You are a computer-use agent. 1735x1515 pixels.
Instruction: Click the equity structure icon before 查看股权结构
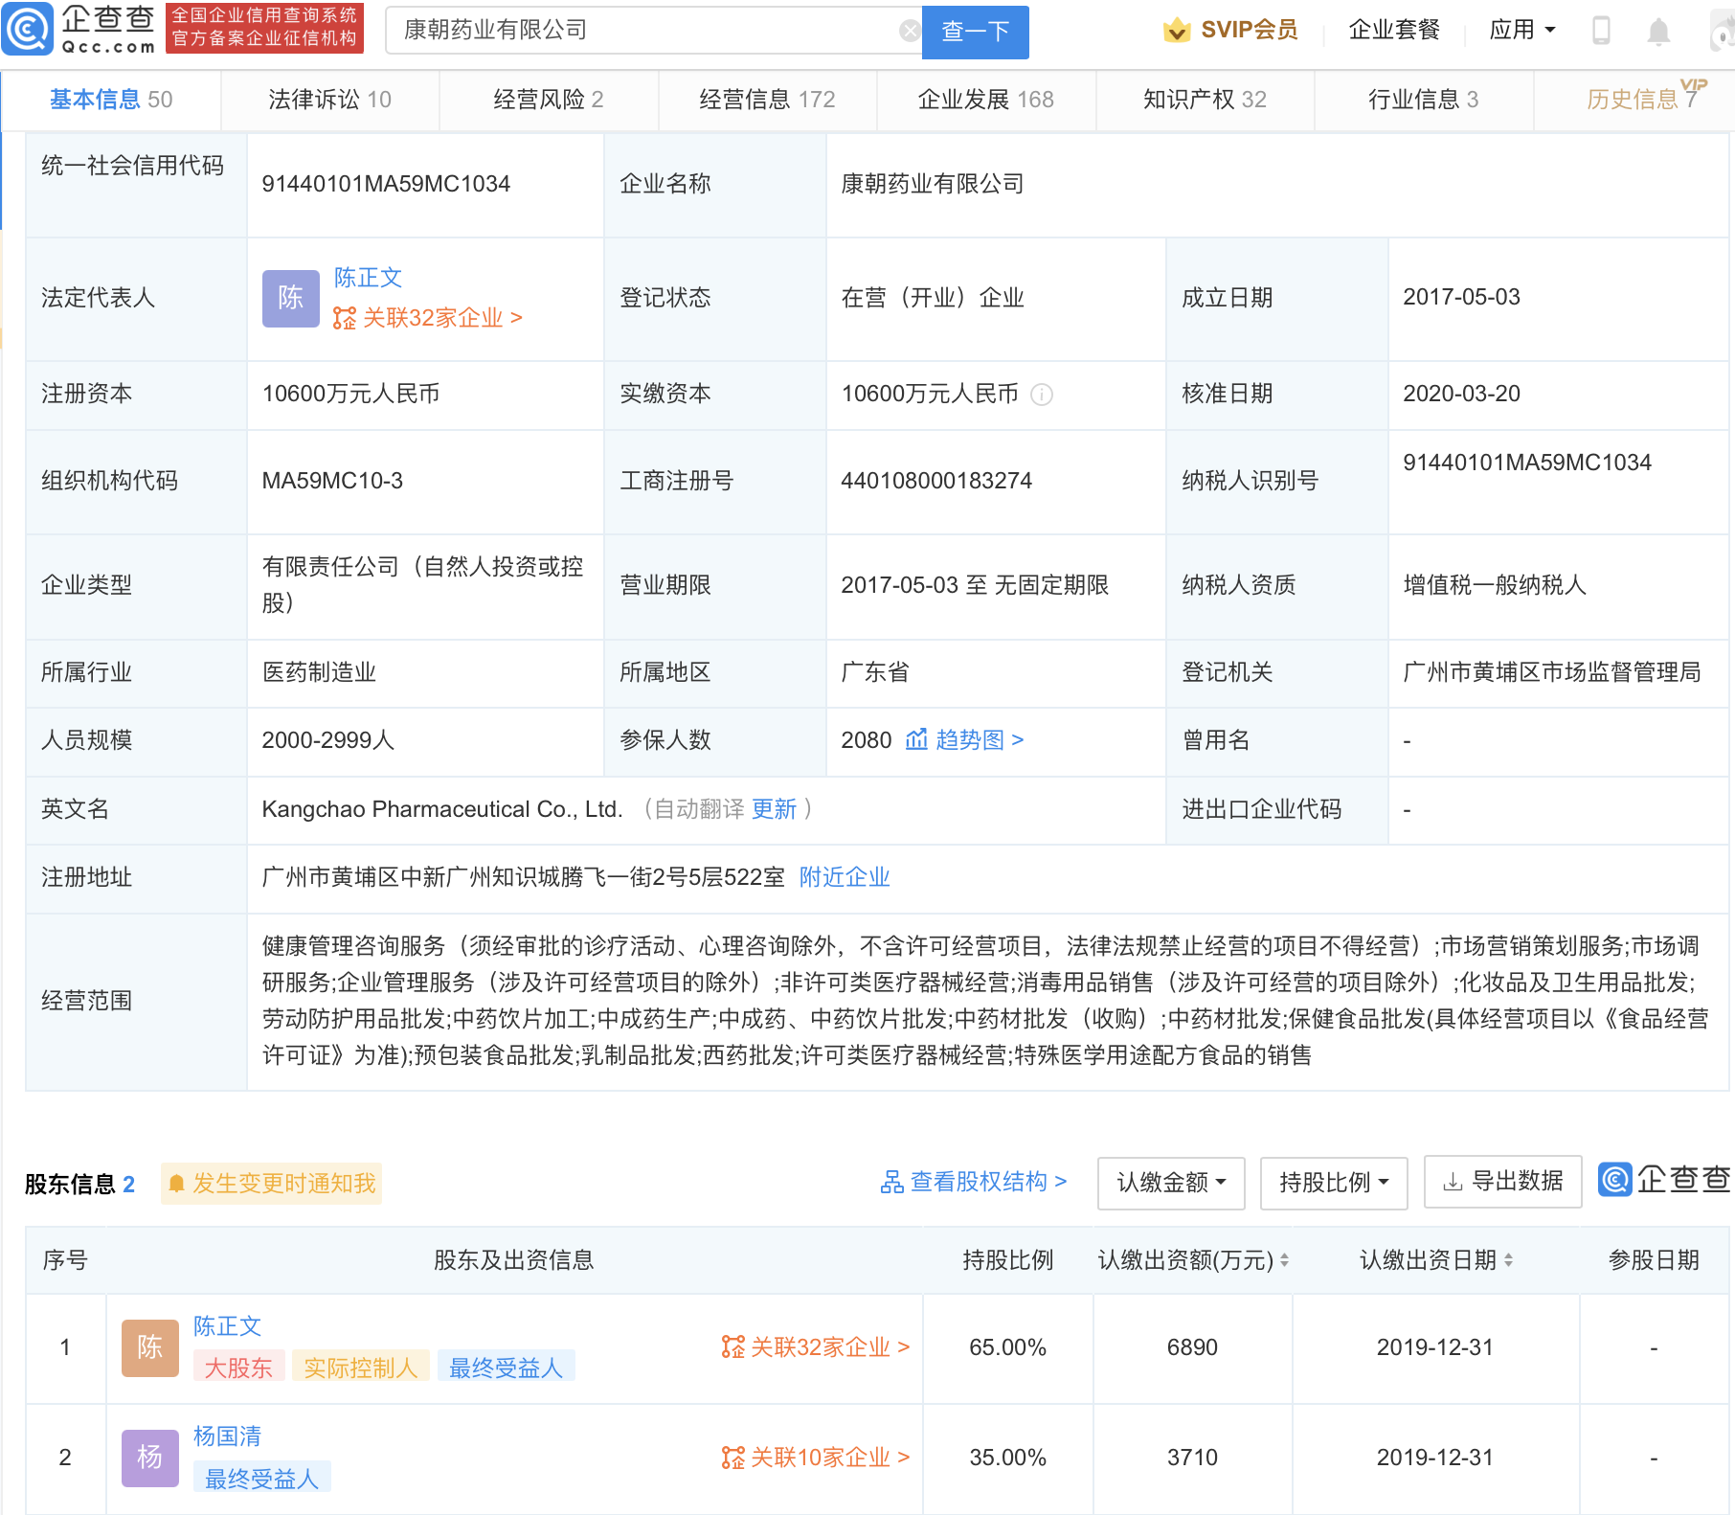892,1183
